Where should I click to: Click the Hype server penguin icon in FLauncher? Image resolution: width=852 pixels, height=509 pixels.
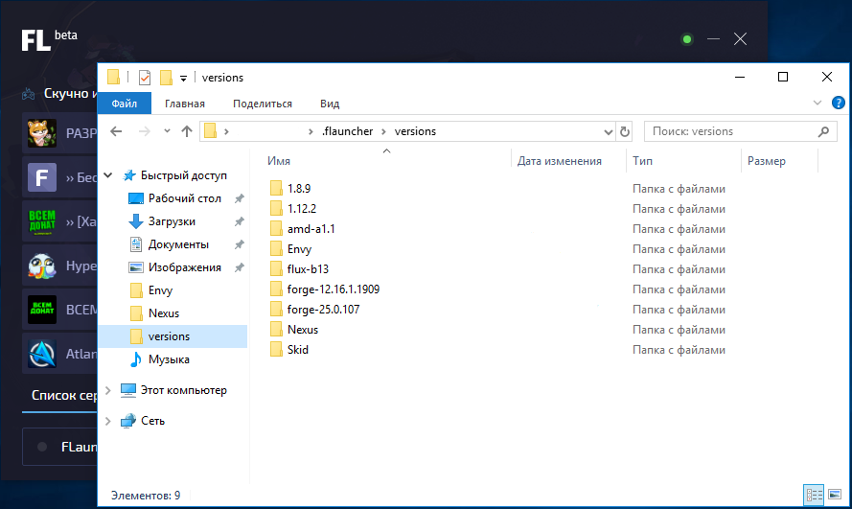click(x=42, y=266)
